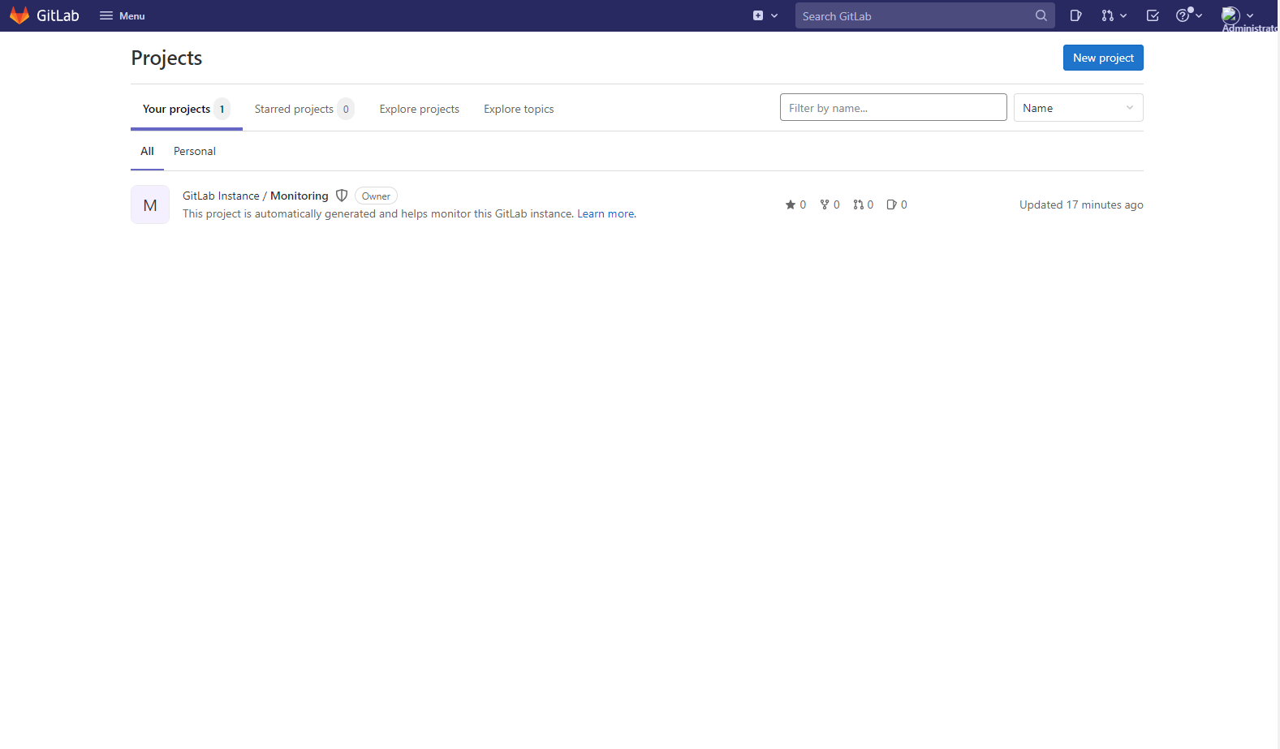
Task: Click the forks count icon
Action: tap(825, 204)
